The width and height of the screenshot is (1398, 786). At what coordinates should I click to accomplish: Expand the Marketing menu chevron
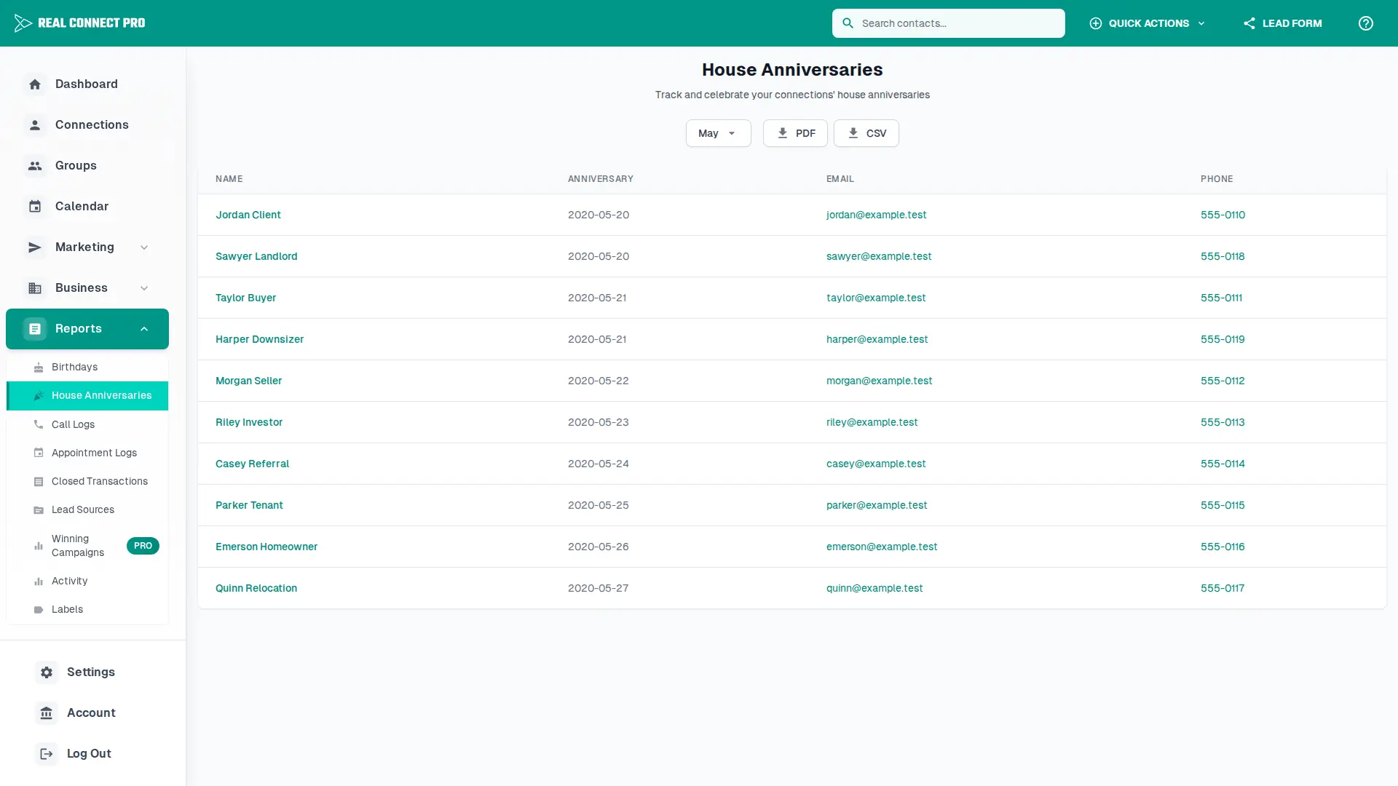pyautogui.click(x=144, y=247)
